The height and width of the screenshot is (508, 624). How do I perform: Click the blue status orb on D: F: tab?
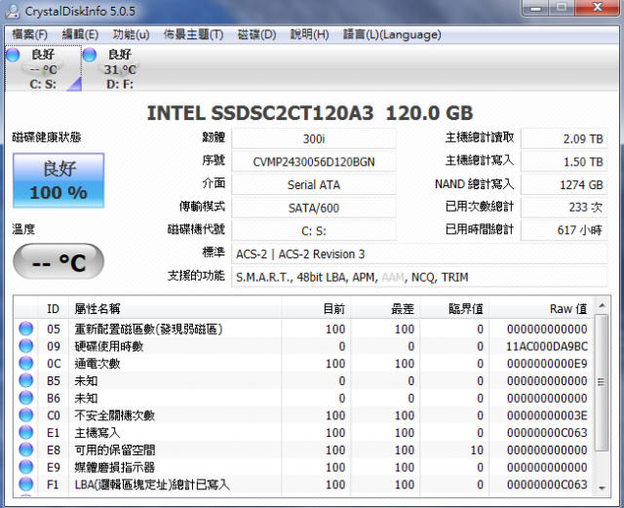(90, 55)
